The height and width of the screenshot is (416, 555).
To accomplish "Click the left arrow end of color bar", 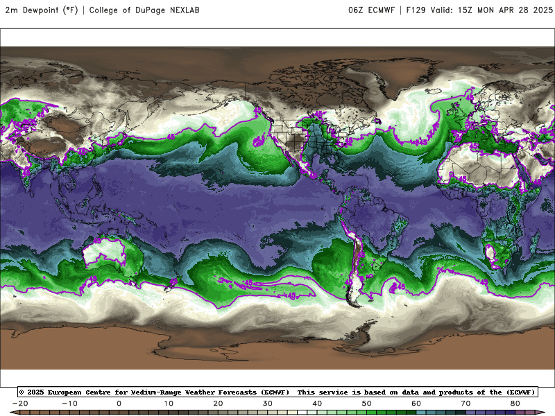I will (x=15, y=413).
